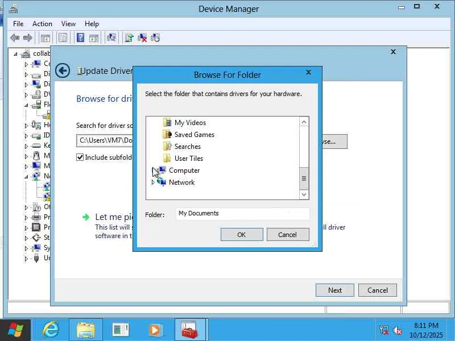Click the clock showing 8:11 PM
The image size is (455, 341).
point(426,325)
